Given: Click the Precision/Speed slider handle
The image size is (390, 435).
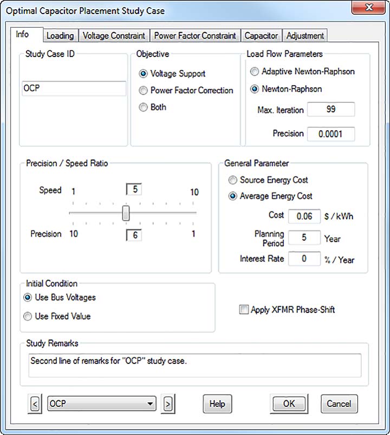Looking at the screenshot, I should click(126, 213).
